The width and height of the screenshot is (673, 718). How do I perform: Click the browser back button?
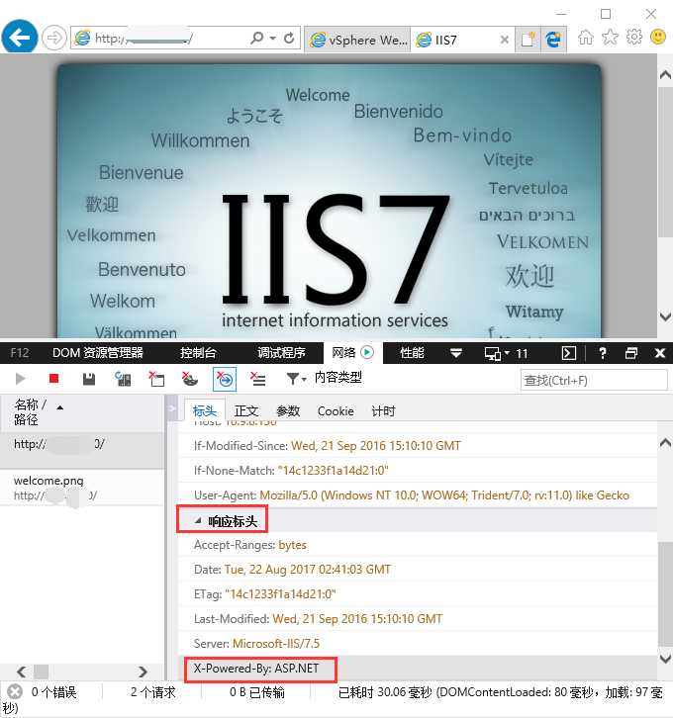click(19, 37)
